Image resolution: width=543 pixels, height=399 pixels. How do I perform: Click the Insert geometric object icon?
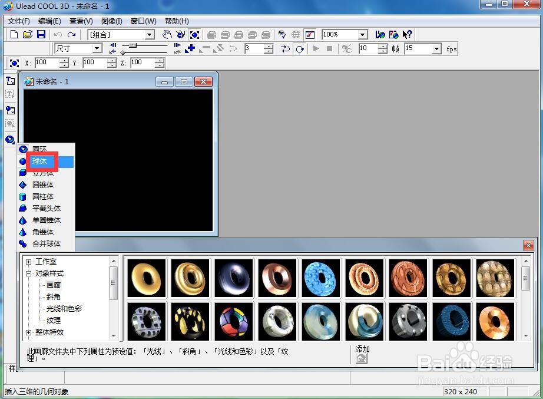tap(10, 140)
